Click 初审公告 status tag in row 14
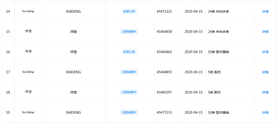Viewport: 277px width, 124px height. click(129, 11)
